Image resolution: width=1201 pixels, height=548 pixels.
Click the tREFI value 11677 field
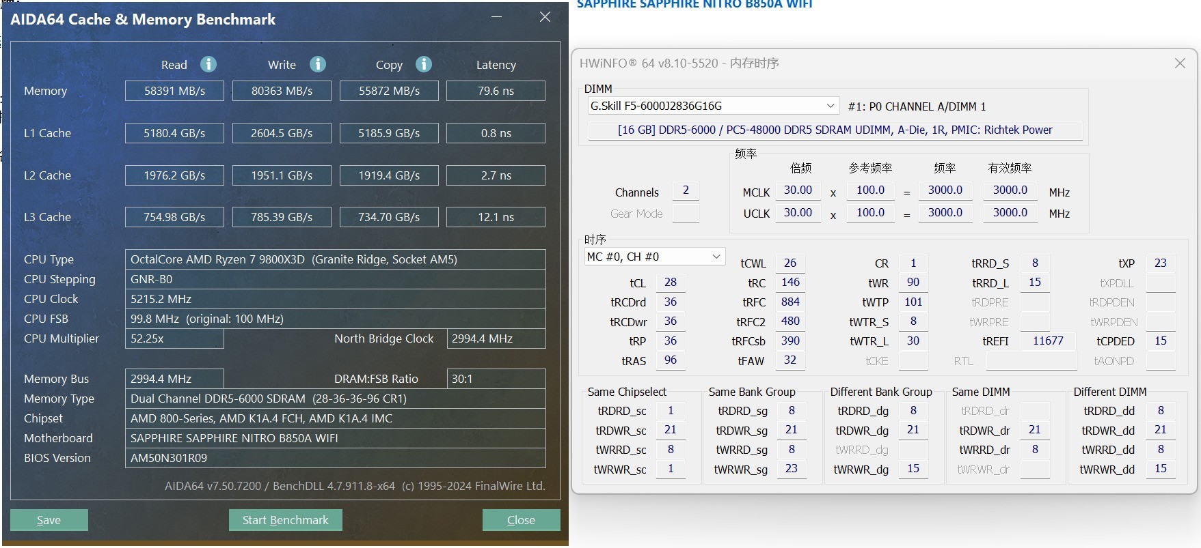(1048, 341)
